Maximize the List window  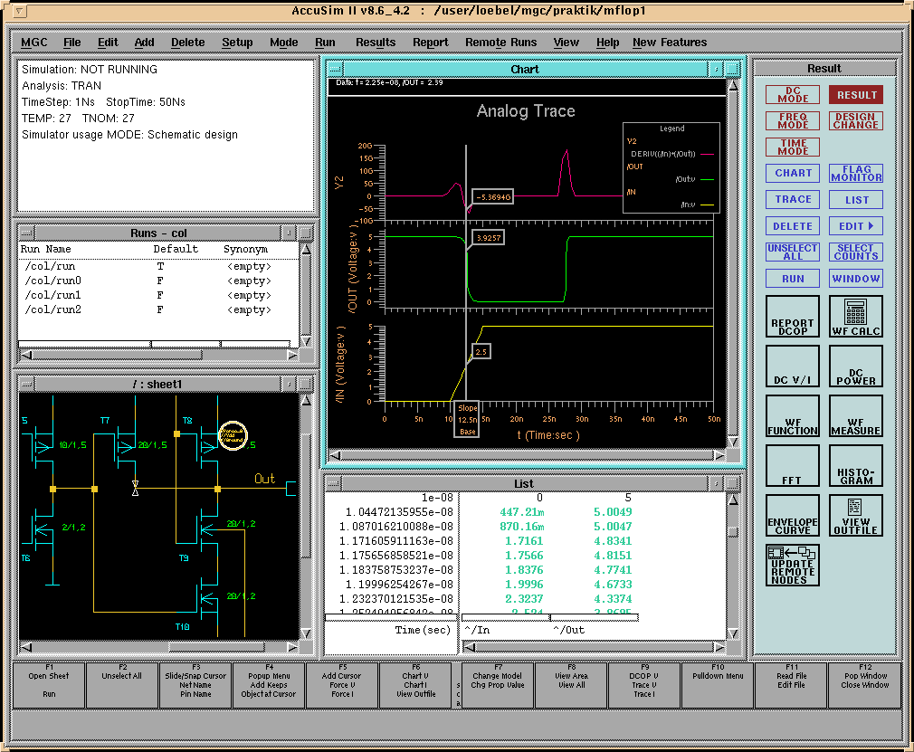tap(732, 483)
